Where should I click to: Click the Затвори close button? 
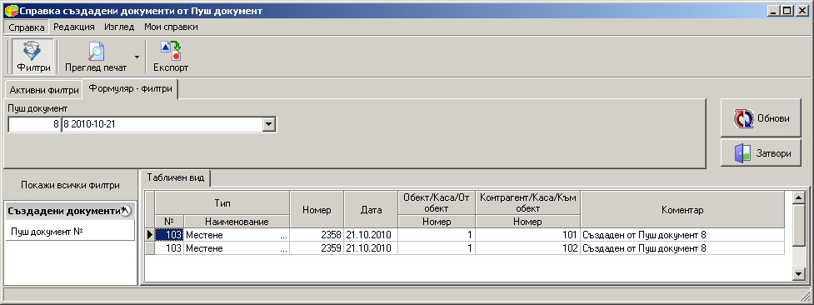pyautogui.click(x=761, y=153)
